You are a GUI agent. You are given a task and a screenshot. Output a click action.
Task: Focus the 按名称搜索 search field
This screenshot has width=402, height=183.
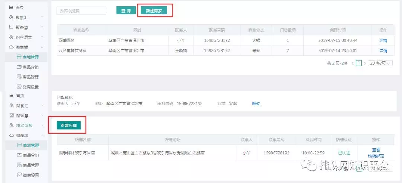[x=81, y=11]
